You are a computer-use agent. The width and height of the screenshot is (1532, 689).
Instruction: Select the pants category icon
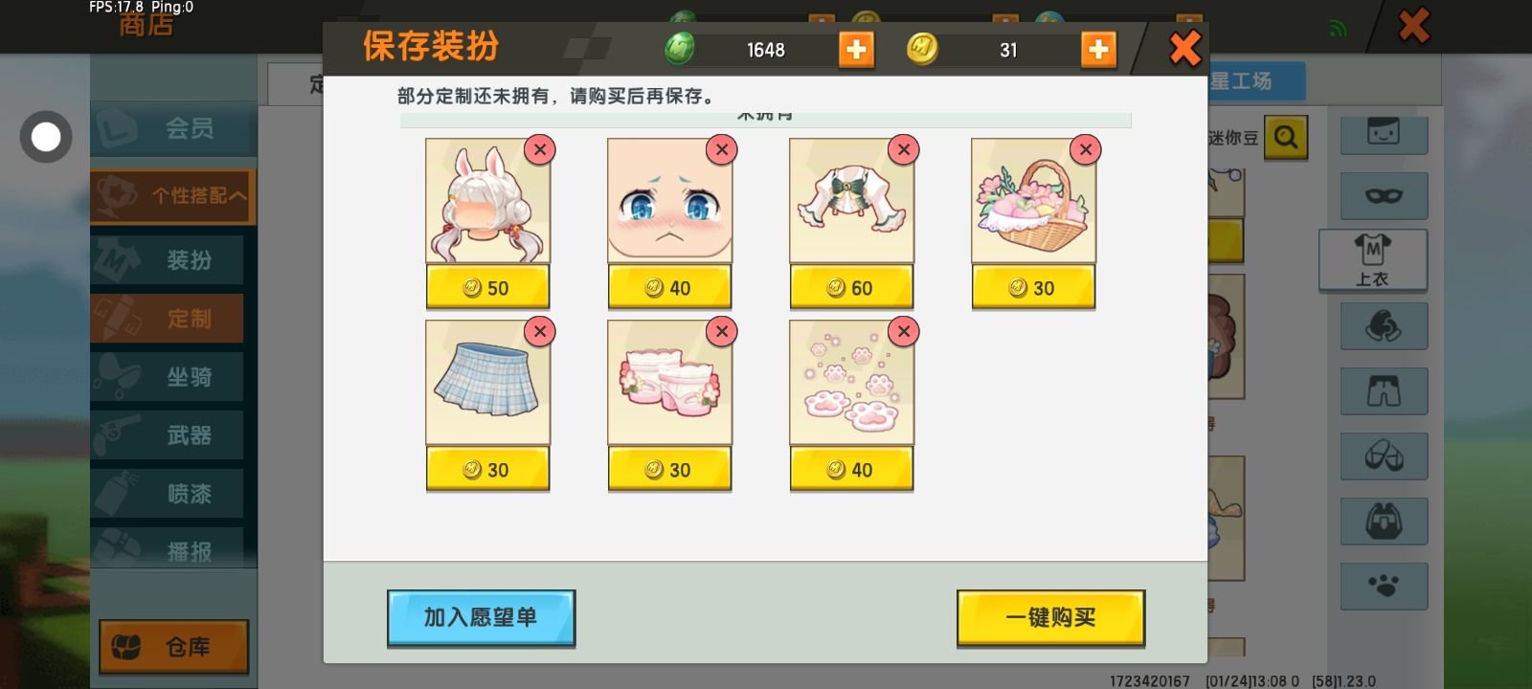(x=1384, y=391)
